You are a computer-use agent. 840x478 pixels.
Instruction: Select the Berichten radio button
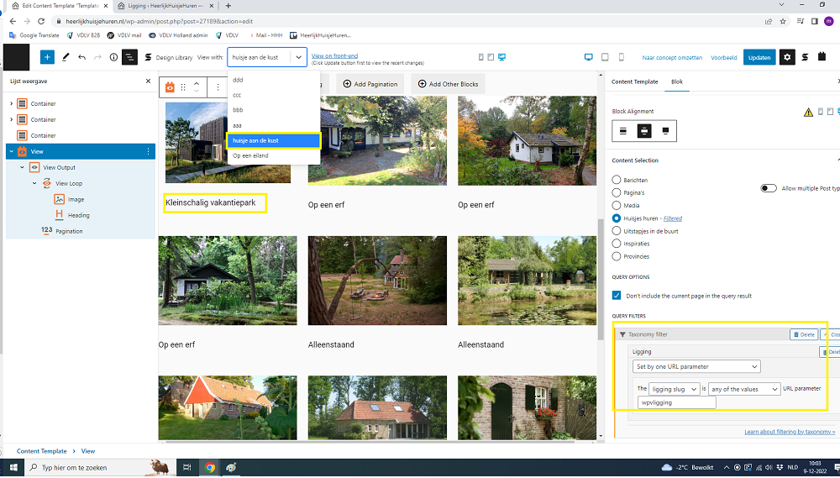click(x=617, y=180)
